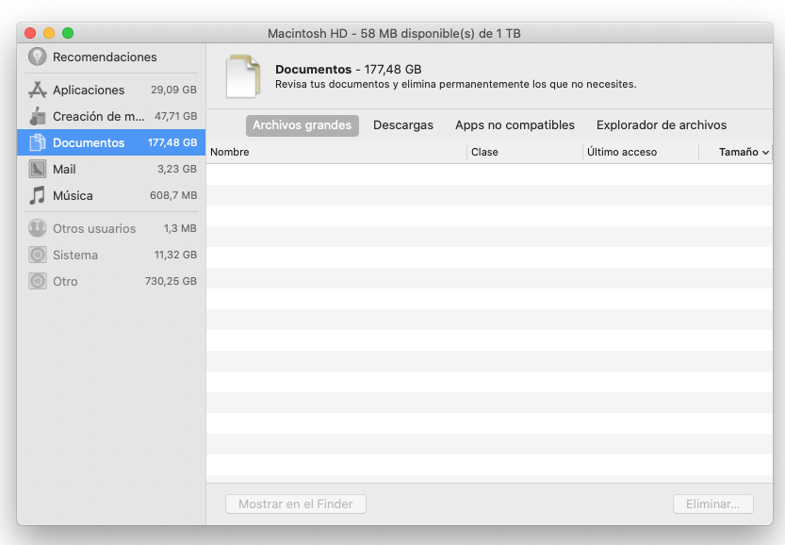
Task: Switch to the Archivos grandes tab
Action: click(x=302, y=125)
